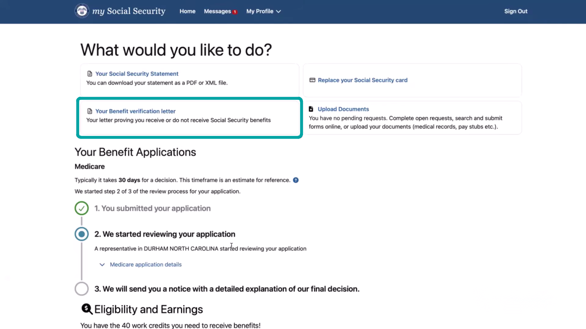Click '1. You submitted your application' text
The width and height of the screenshot is (586, 329).
[x=152, y=208]
